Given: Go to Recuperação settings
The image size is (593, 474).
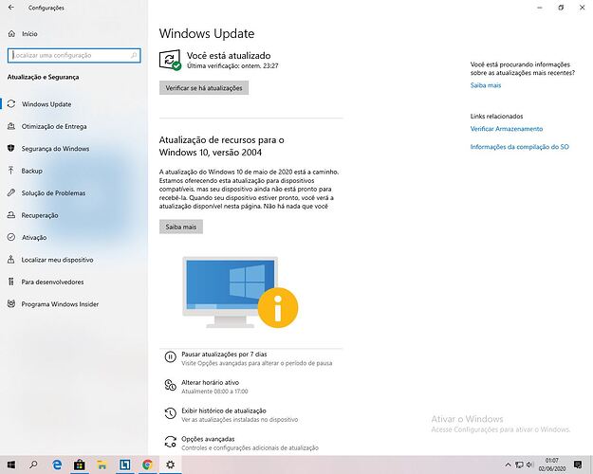Looking at the screenshot, I should coord(40,215).
